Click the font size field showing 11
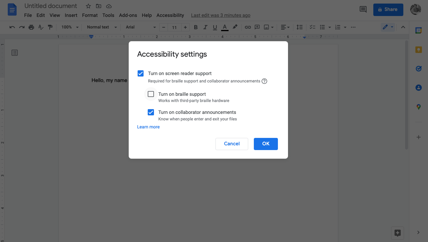The width and height of the screenshot is (428, 242). (x=174, y=28)
